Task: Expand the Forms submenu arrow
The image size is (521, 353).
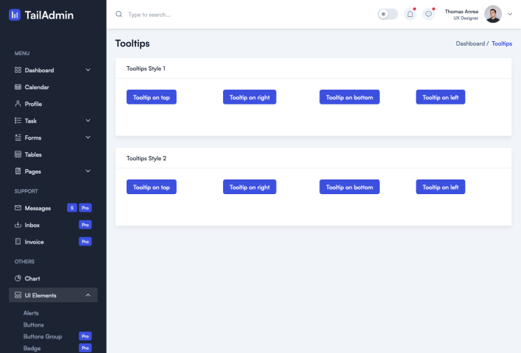Action: pos(88,138)
